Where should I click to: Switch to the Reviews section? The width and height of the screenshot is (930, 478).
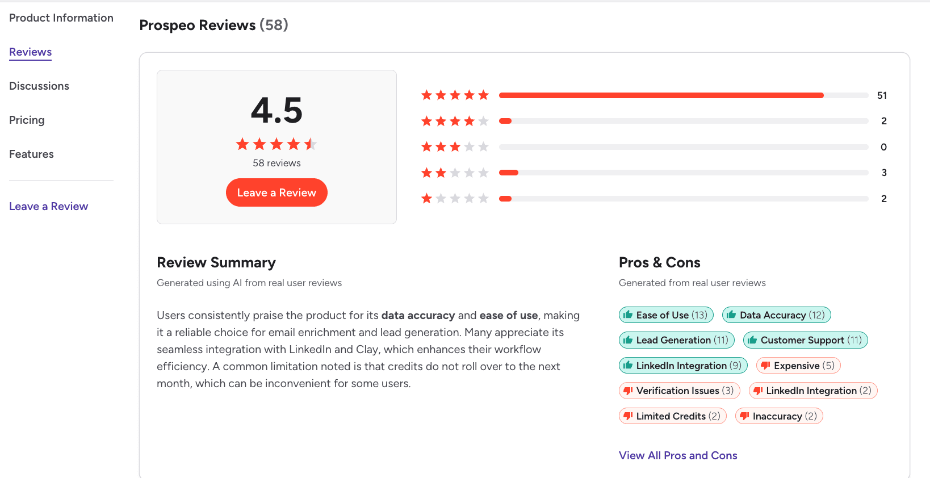(x=30, y=52)
